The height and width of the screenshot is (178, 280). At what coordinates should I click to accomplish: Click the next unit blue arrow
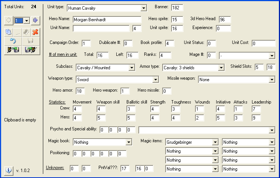[x=35, y=20]
